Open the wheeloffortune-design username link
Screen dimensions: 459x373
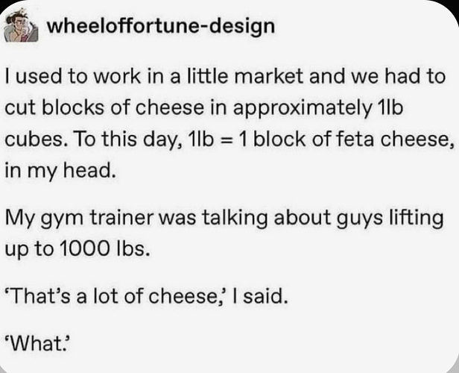pyautogui.click(x=160, y=26)
